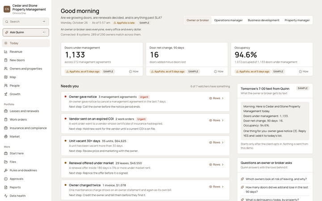322x201 pixels.
Task: Click the People icon in sidebar
Action: 6,85
